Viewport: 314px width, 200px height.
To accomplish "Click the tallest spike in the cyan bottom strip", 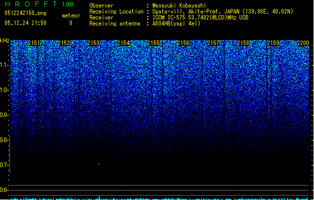I will [99, 197].
